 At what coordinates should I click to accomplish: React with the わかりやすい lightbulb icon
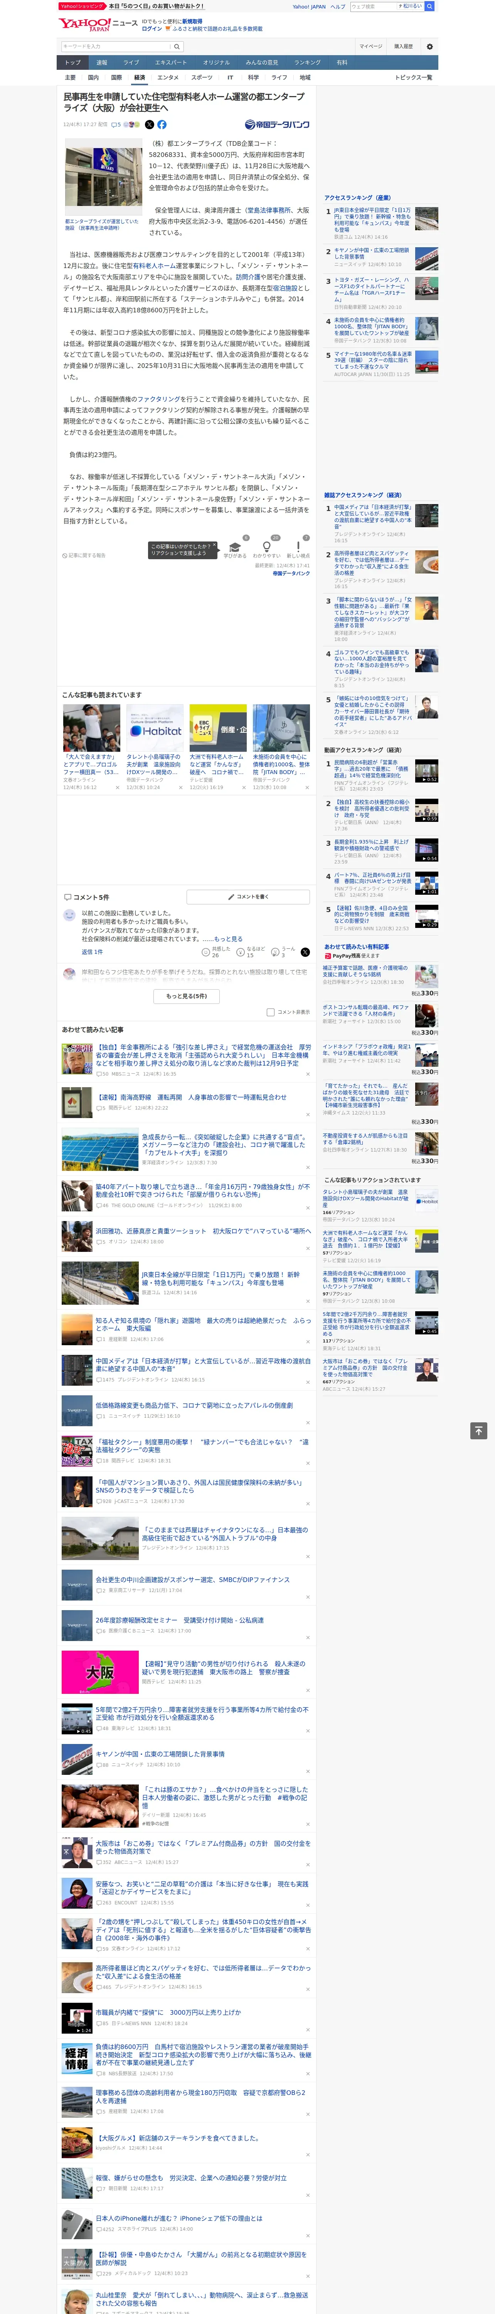(266, 547)
